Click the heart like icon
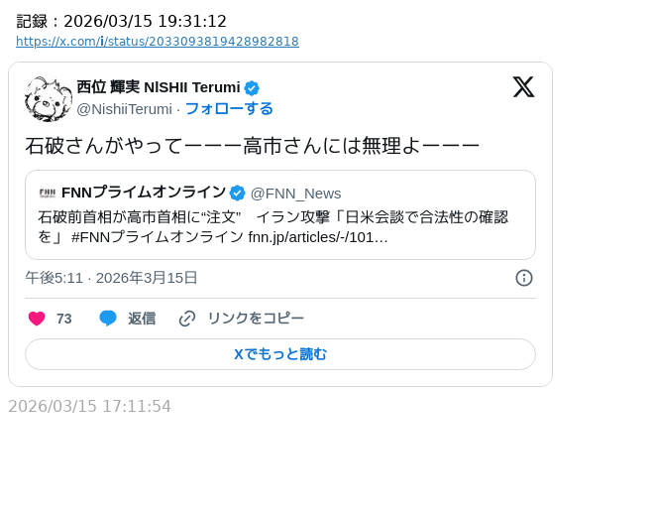 (x=37, y=319)
